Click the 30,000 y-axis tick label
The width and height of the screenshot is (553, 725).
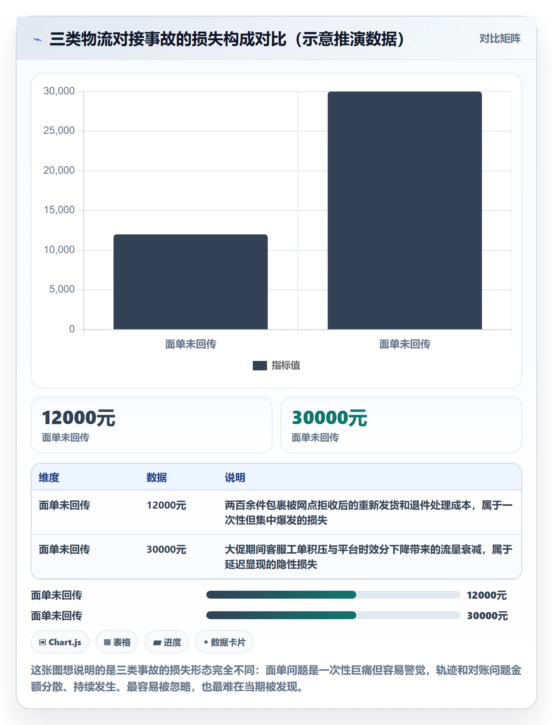point(59,91)
